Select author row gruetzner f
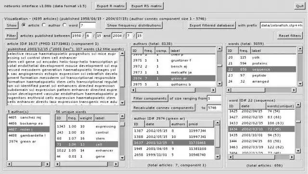The width and height of the screenshot is (308, 174). pos(173,61)
